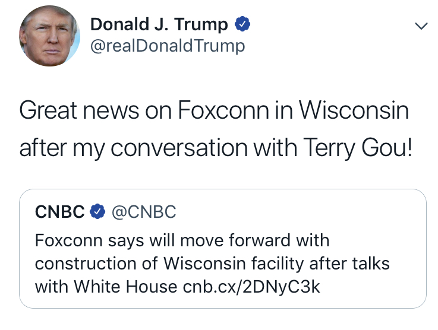Open the cnb.cx/2DNyC3k link
438x330 pixels.
252,287
